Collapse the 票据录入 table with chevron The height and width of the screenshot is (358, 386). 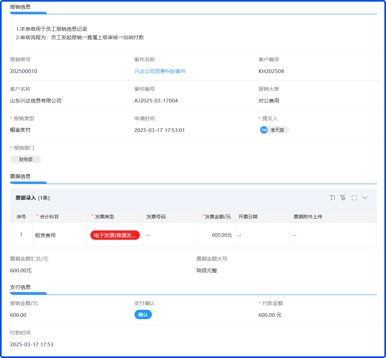coord(365,198)
